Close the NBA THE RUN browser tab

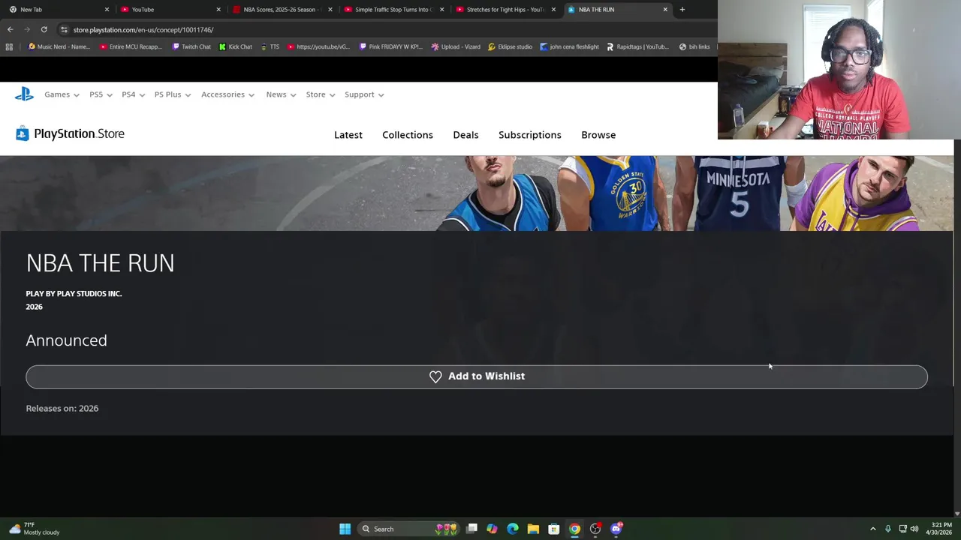click(665, 10)
